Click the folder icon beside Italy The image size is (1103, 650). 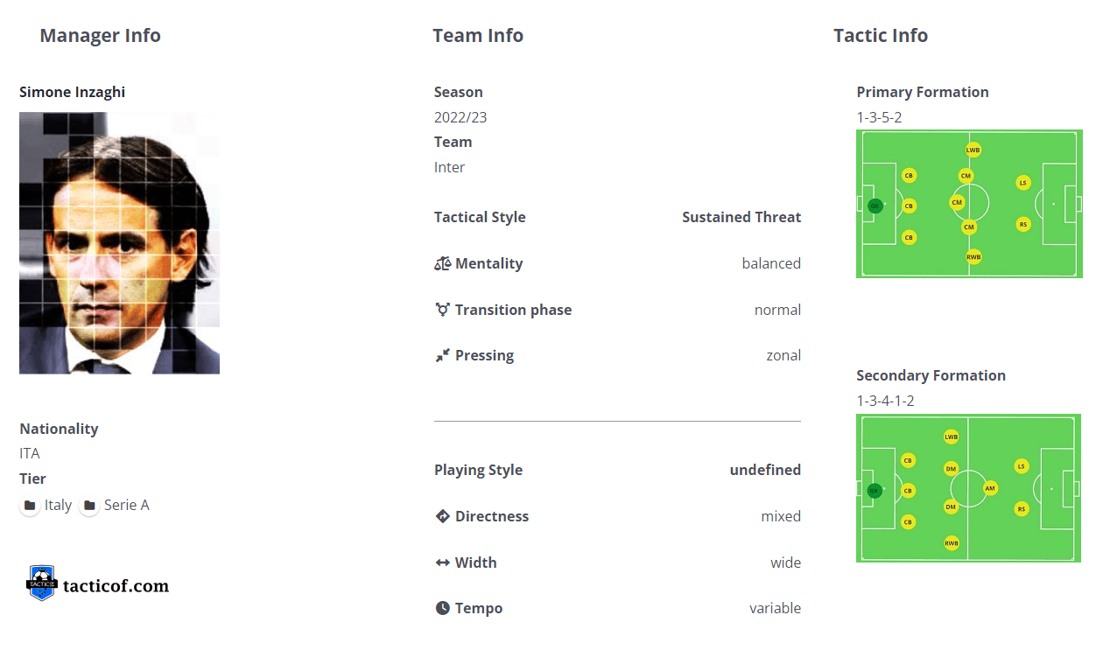pyautogui.click(x=30, y=506)
